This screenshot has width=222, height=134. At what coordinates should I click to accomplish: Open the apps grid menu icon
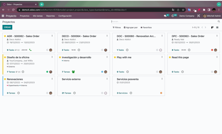tap(3, 16)
